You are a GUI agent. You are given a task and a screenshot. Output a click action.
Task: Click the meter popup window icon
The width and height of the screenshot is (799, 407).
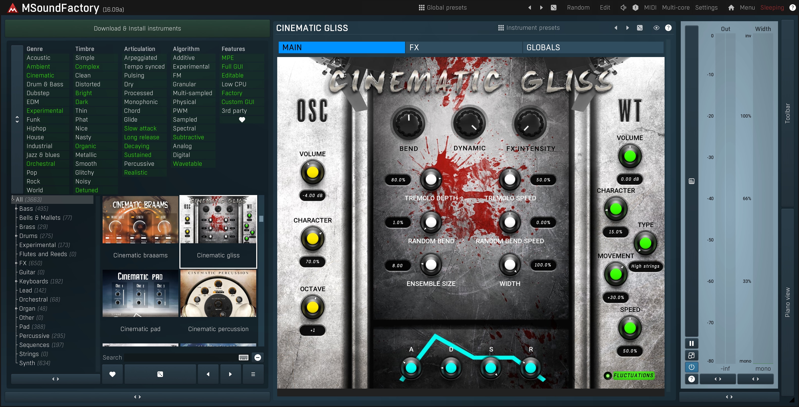[691, 355]
